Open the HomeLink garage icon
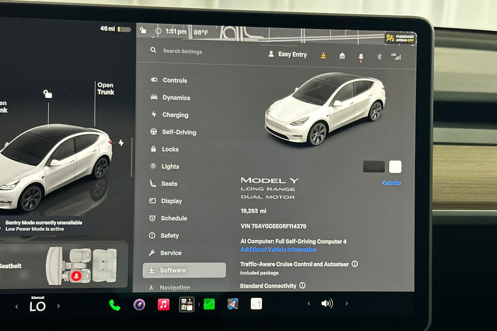This screenshot has width=497, height=331. (x=342, y=56)
